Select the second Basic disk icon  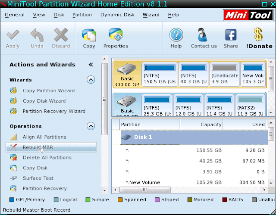pos(127,101)
